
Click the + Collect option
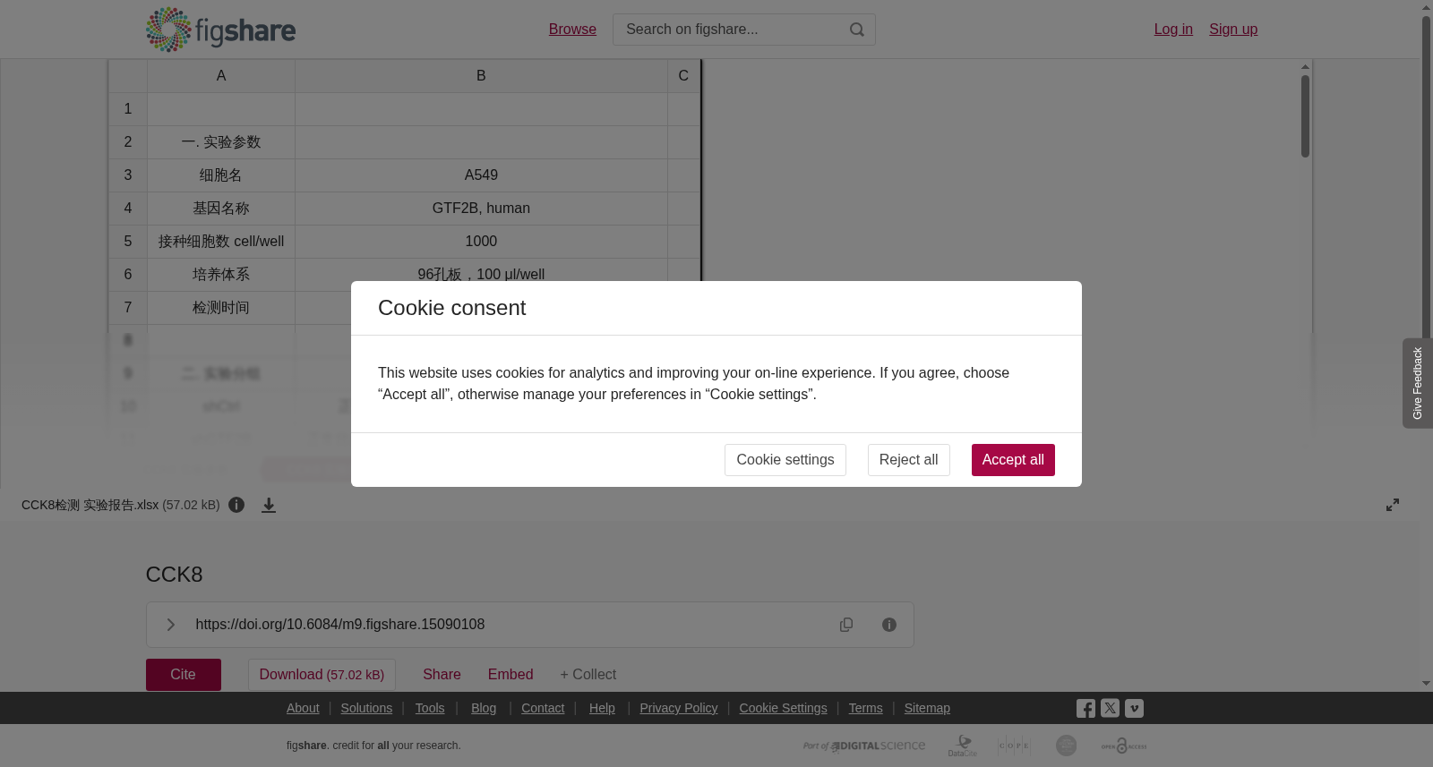pos(588,675)
